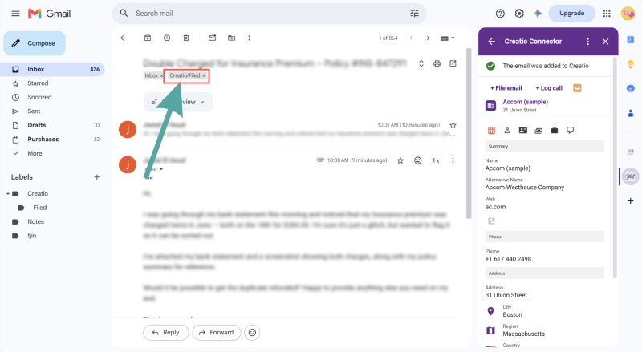Star the 10:38 AM message
The width and height of the screenshot is (642, 352).
[x=400, y=160]
